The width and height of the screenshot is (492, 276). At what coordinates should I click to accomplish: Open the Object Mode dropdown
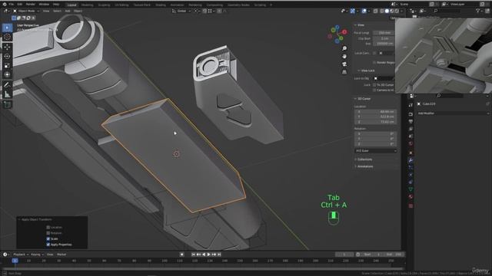point(26,11)
